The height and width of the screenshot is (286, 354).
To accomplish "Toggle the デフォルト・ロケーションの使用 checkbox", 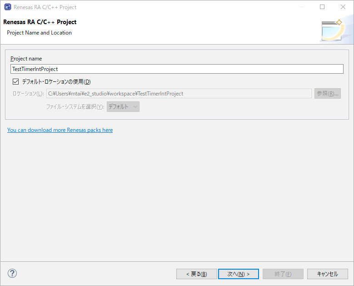I will tap(16, 82).
